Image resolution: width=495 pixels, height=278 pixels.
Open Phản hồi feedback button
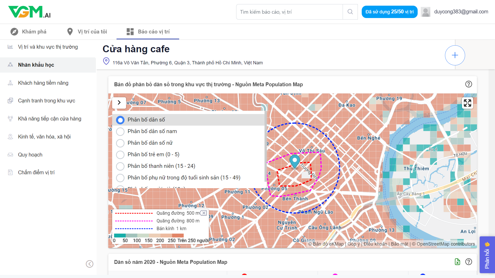click(x=487, y=255)
